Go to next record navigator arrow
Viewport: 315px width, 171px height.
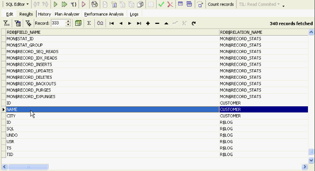(130, 23)
